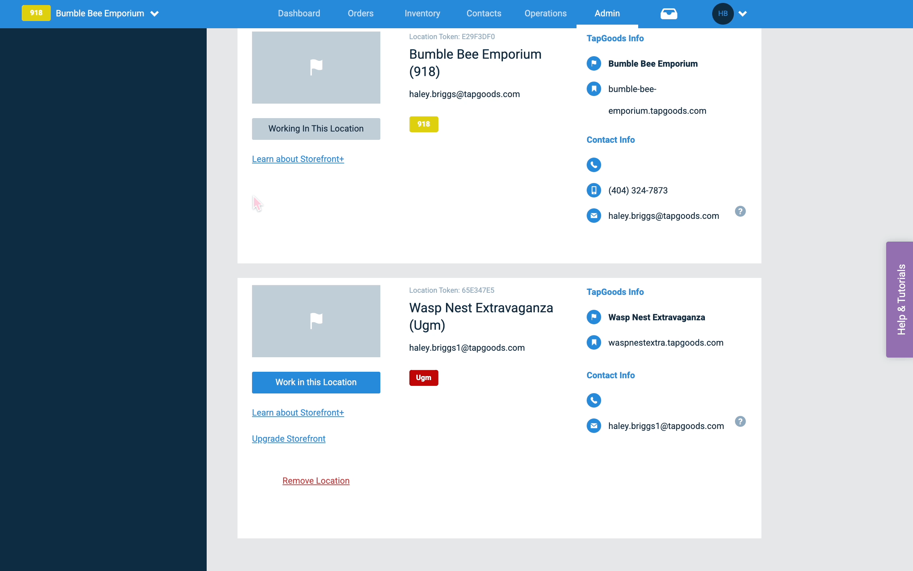The height and width of the screenshot is (571, 913).
Task: Click the Bumble Bee Emporium (918) title
Action: (x=475, y=63)
